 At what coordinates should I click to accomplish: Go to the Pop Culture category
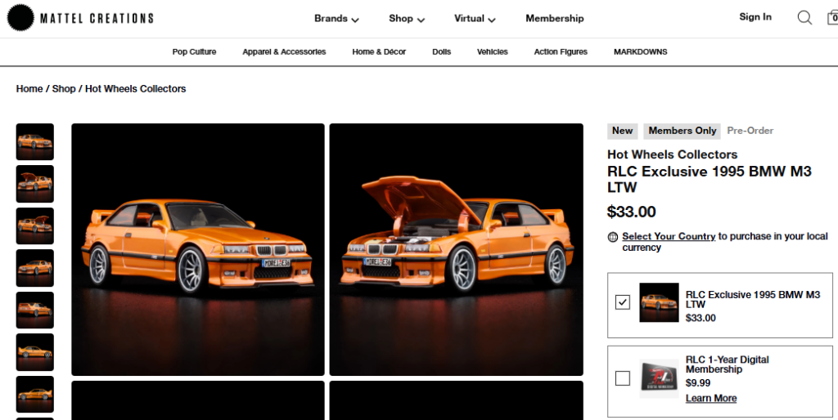(194, 52)
